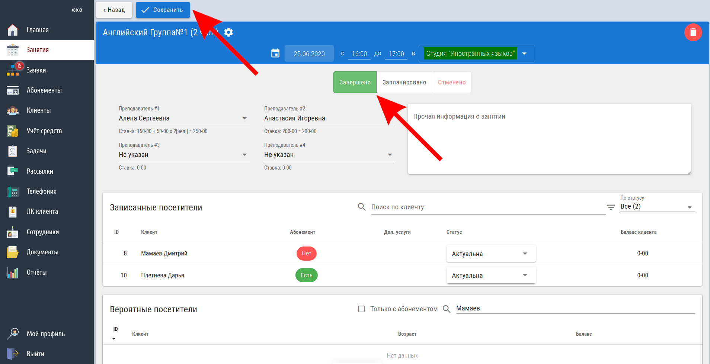Viewport: 710px width, 364px height.
Task: Open Преподаватель #4 dropdown
Action: point(329,155)
